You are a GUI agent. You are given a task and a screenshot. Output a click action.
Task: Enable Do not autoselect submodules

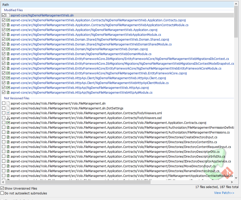(2, 193)
